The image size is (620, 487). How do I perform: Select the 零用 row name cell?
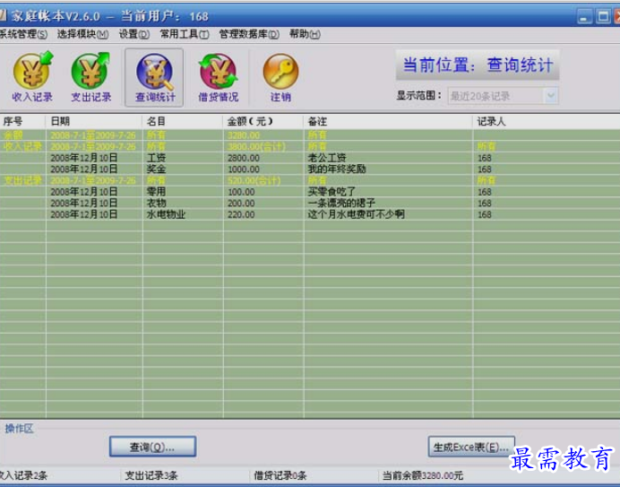(x=156, y=192)
